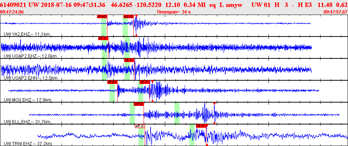
Task: Select the iS 1 pick flag on MOX
Action: (x=144, y=82)
